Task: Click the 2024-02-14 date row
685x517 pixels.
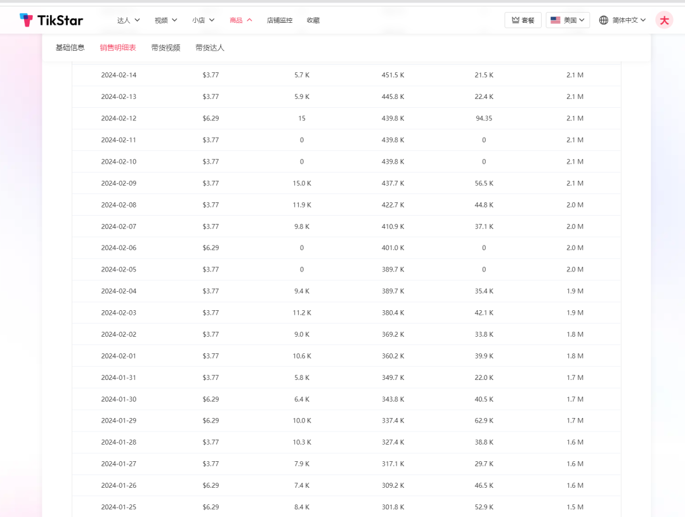Action: tap(119, 75)
